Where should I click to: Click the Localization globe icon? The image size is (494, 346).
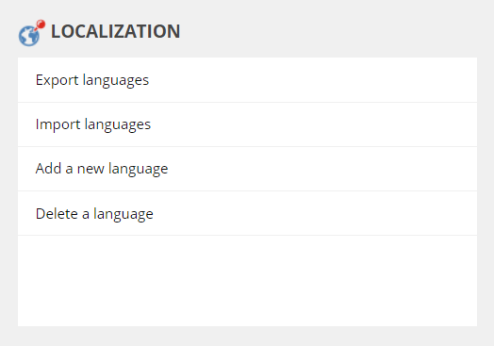point(31,33)
